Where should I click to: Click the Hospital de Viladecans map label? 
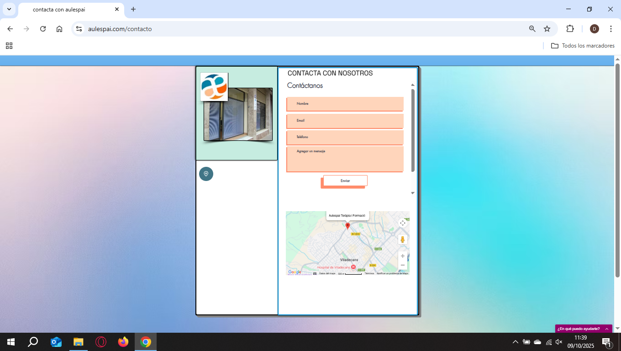coord(333,267)
